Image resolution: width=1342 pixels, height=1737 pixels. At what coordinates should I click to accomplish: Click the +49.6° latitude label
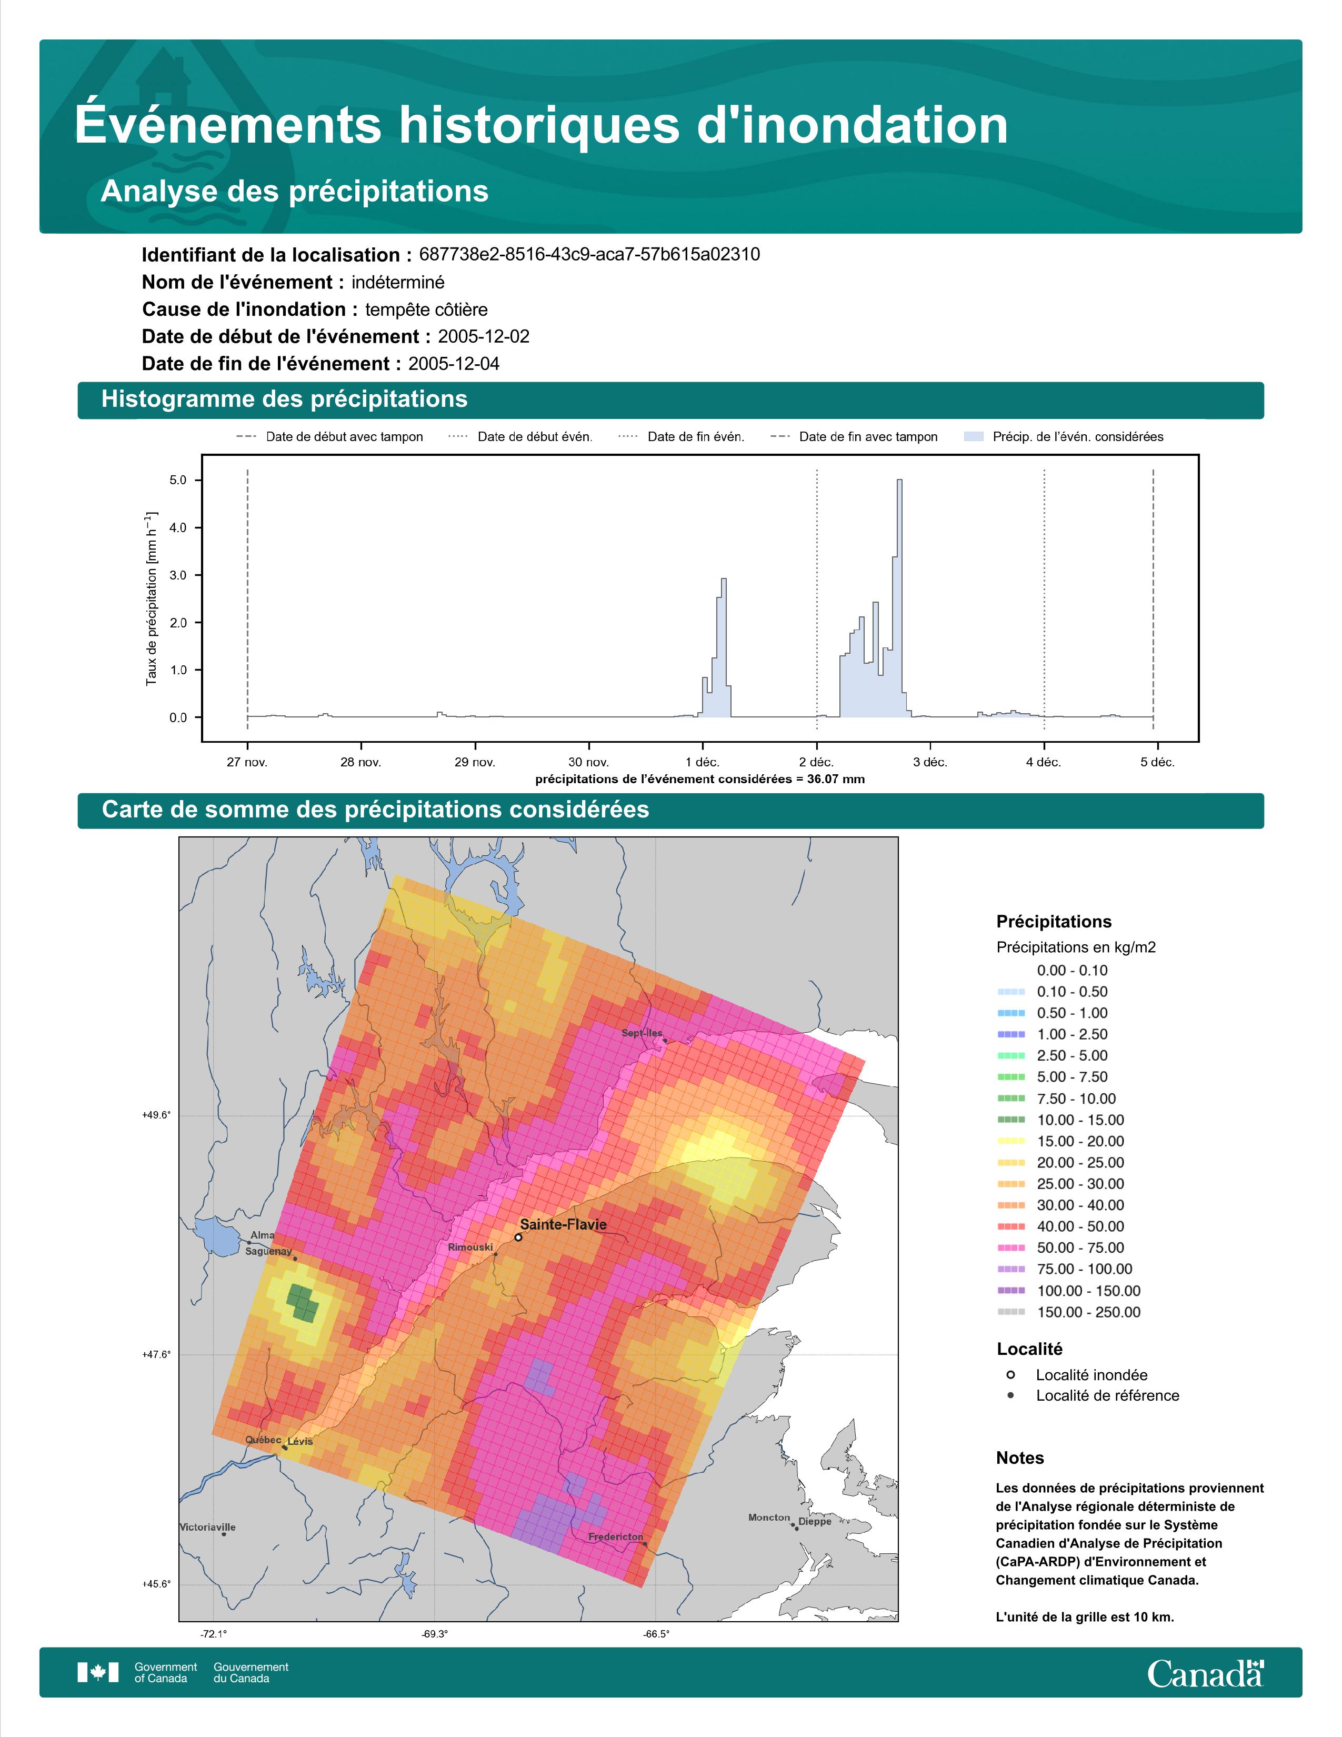[157, 1115]
